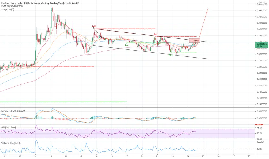Click the Buy signal label near the 23rd

(171, 55)
